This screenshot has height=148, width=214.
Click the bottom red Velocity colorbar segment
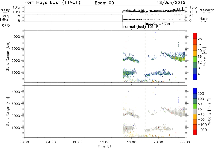pyautogui.click(x=195, y=132)
